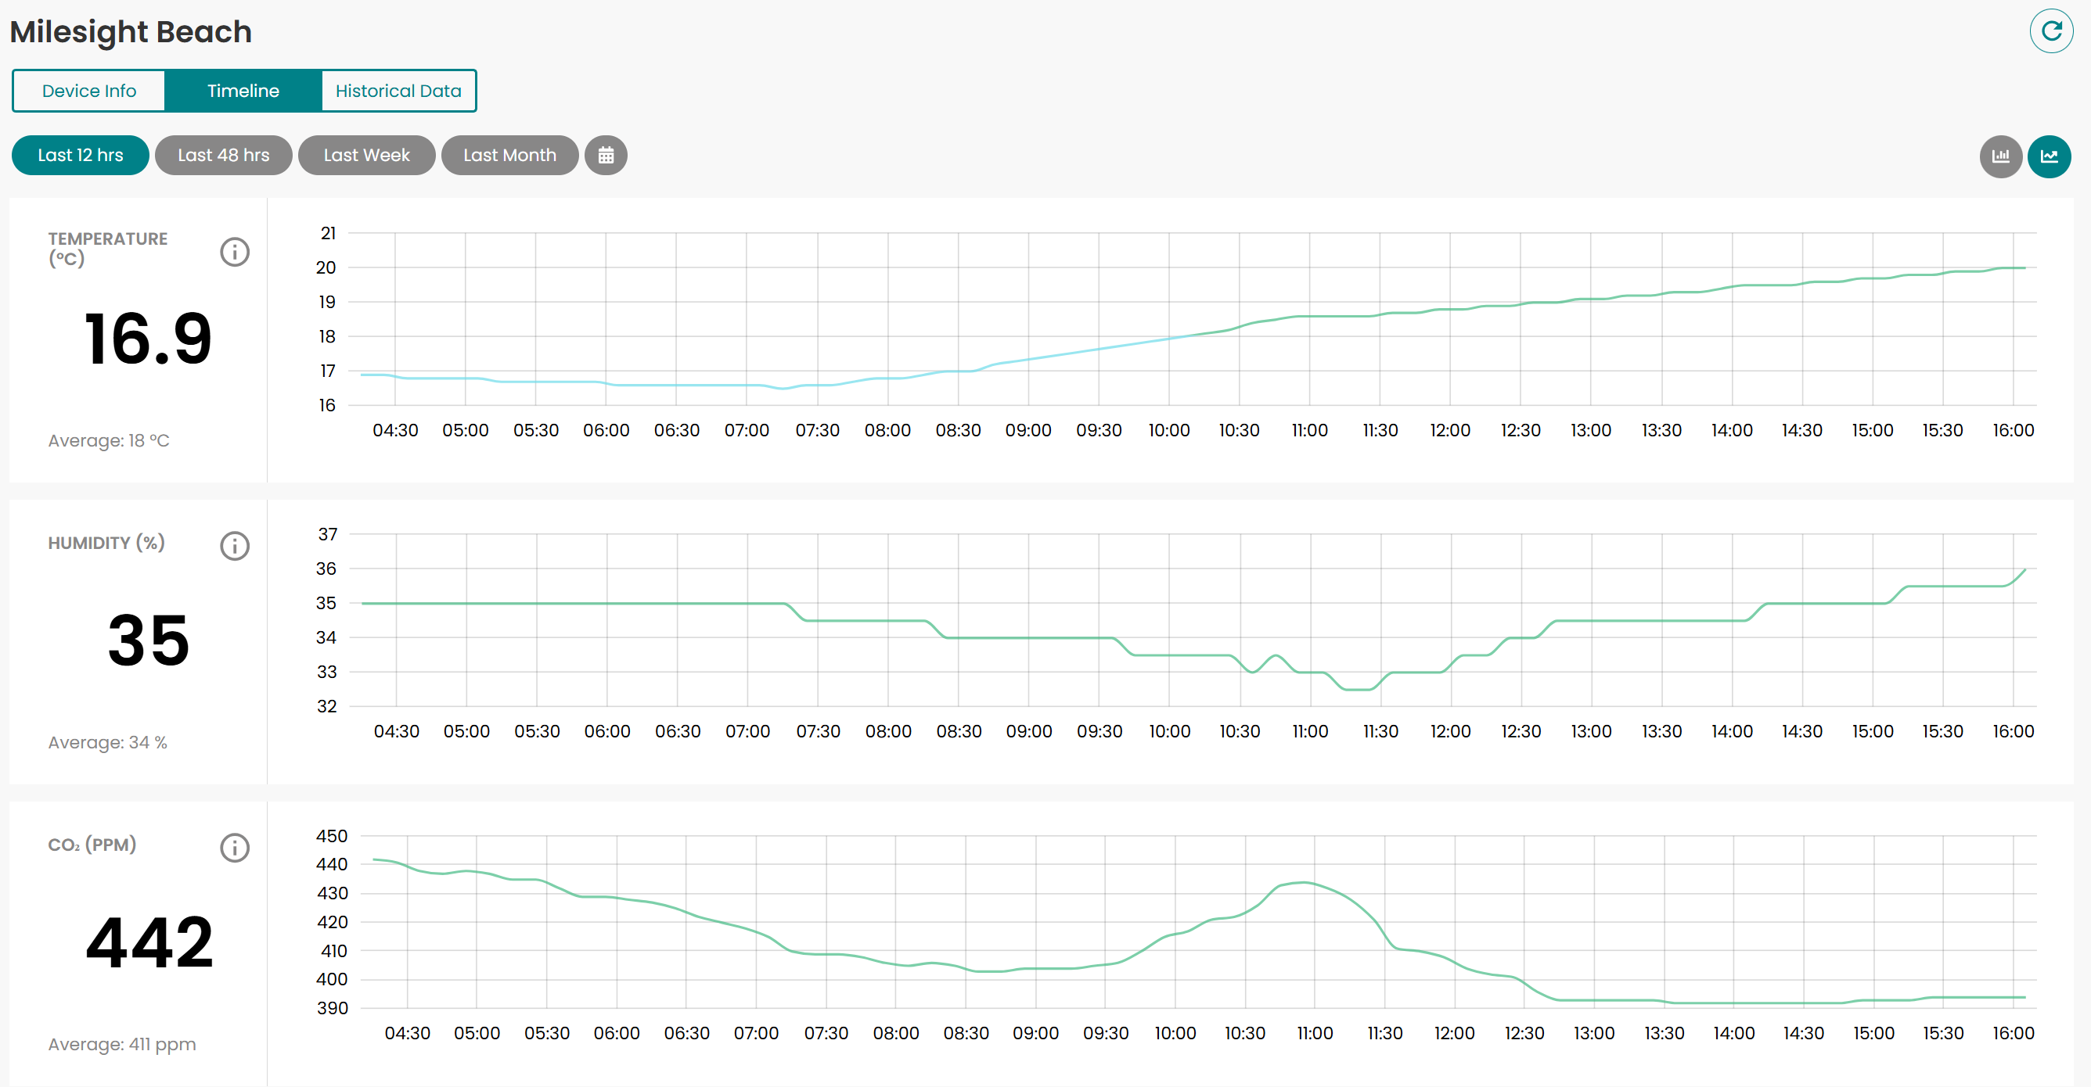Switch to bar chart view
This screenshot has width=2091, height=1087.
[2000, 156]
